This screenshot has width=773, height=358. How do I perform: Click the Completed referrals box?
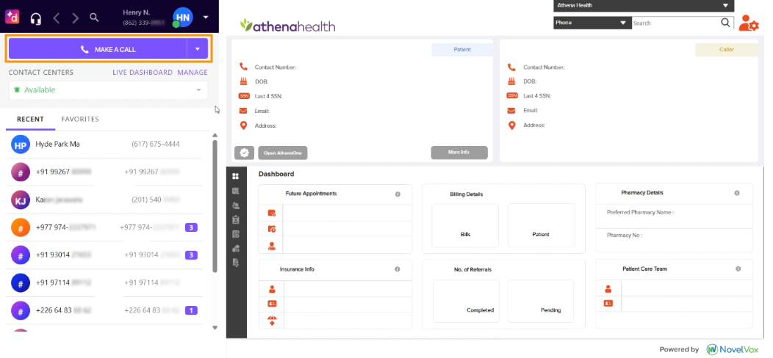466,301
